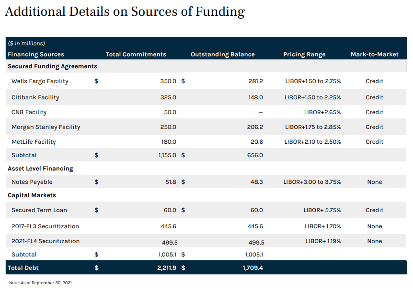413x288 pixels.
Task: Click the Total Commitments column header
Action: [x=136, y=54]
